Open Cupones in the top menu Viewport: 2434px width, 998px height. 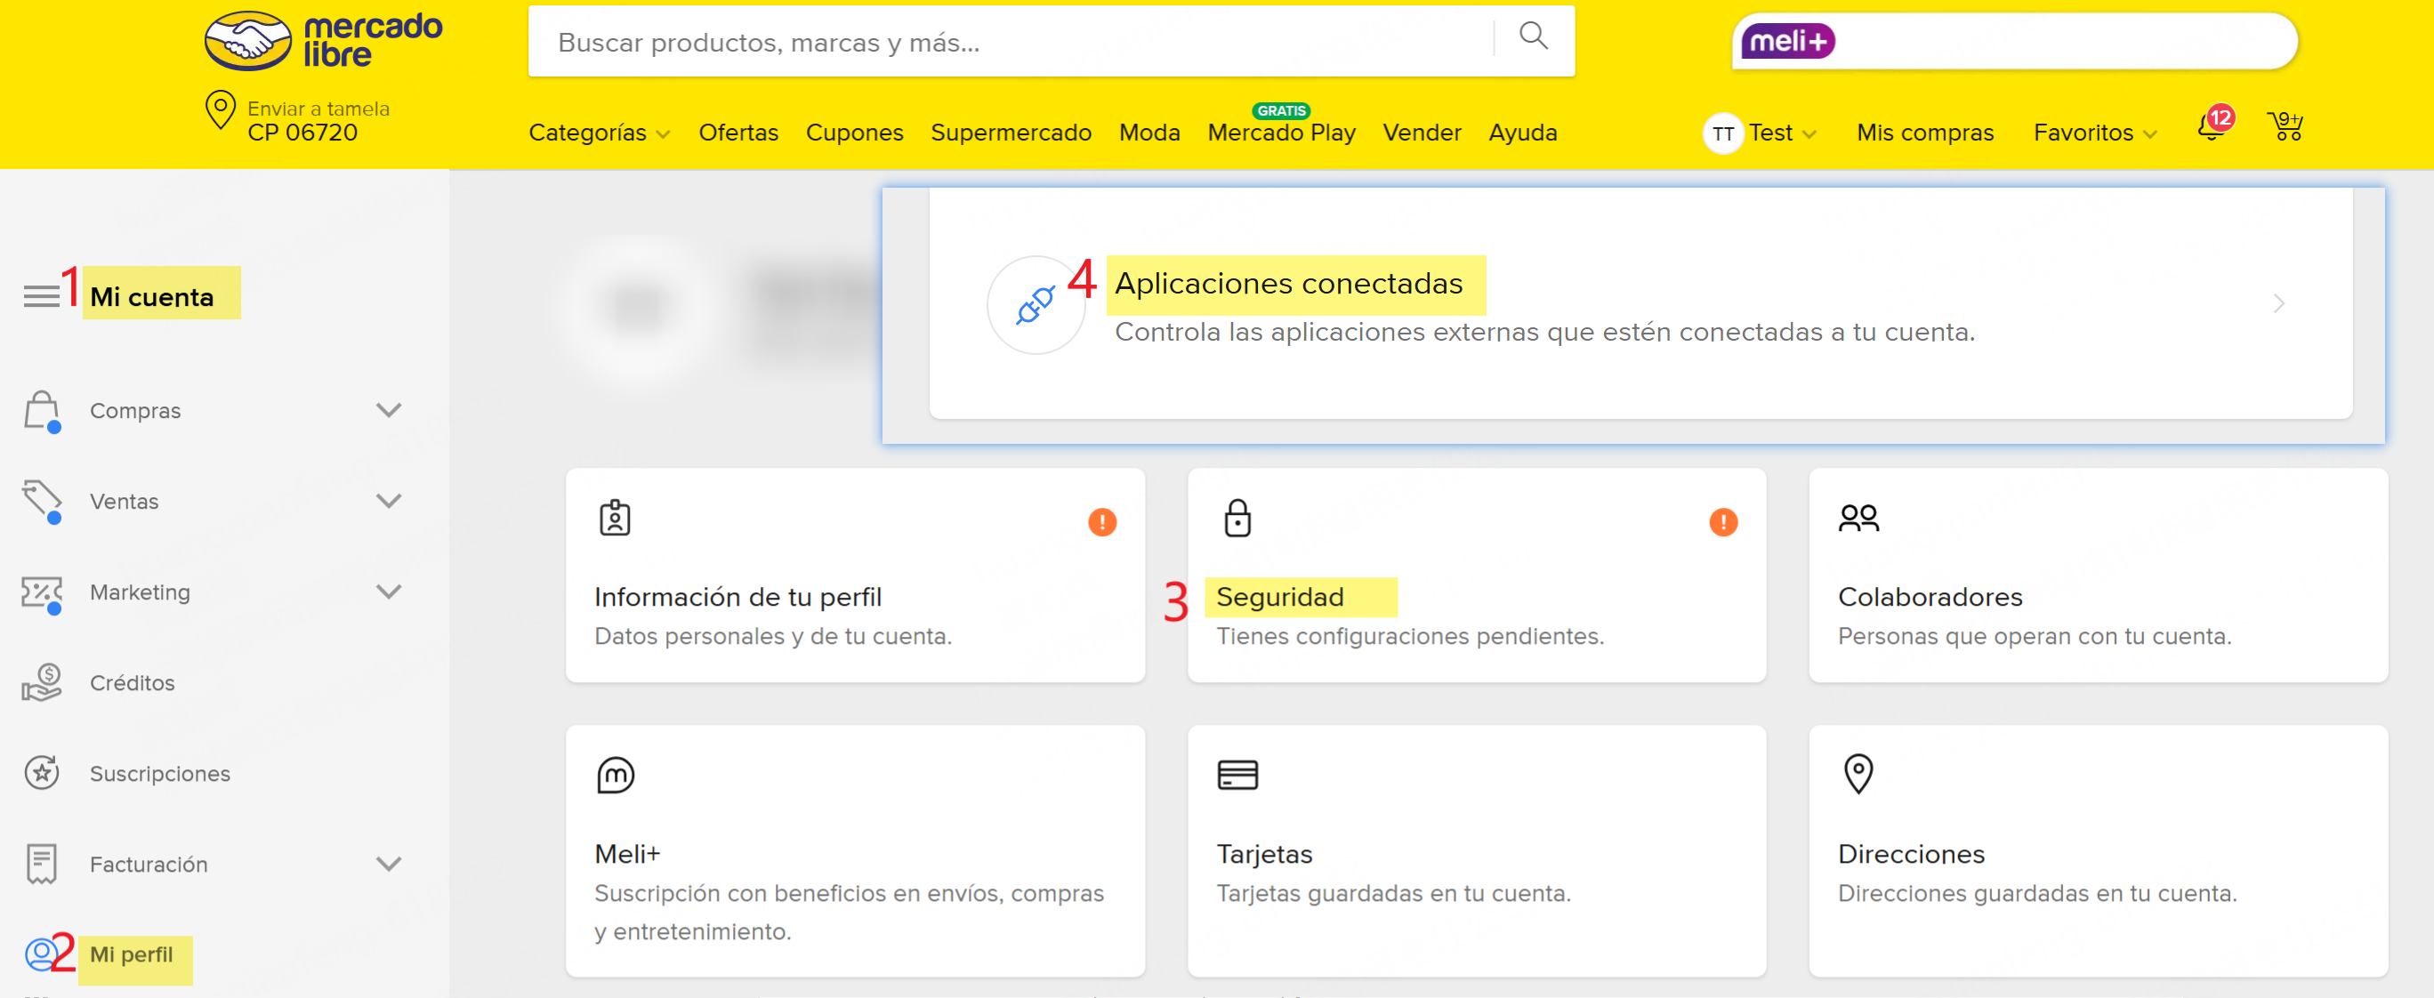tap(854, 133)
